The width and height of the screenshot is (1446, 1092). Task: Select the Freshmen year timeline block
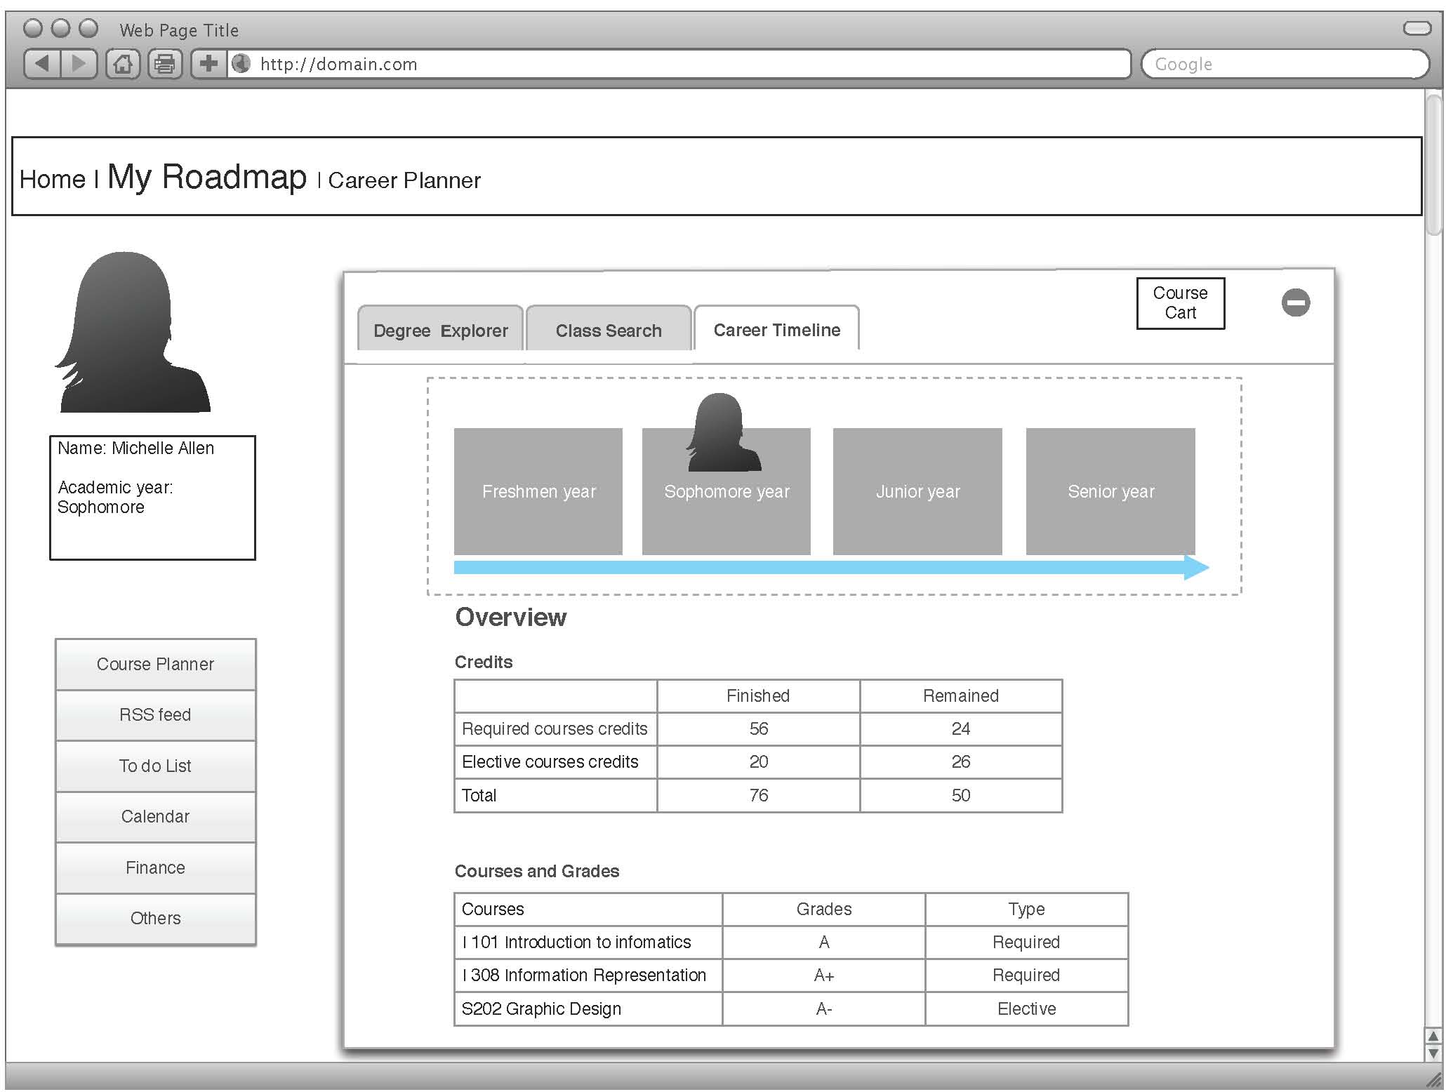pos(538,491)
